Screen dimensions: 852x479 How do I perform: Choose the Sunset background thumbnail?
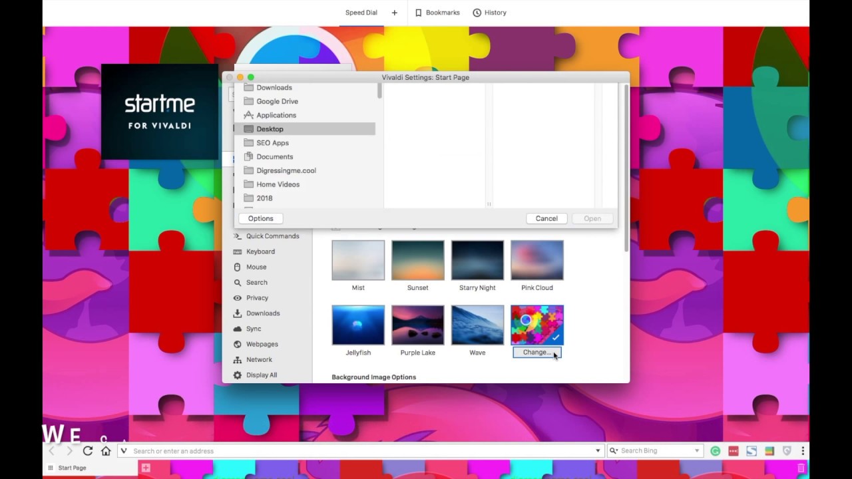pos(418,260)
